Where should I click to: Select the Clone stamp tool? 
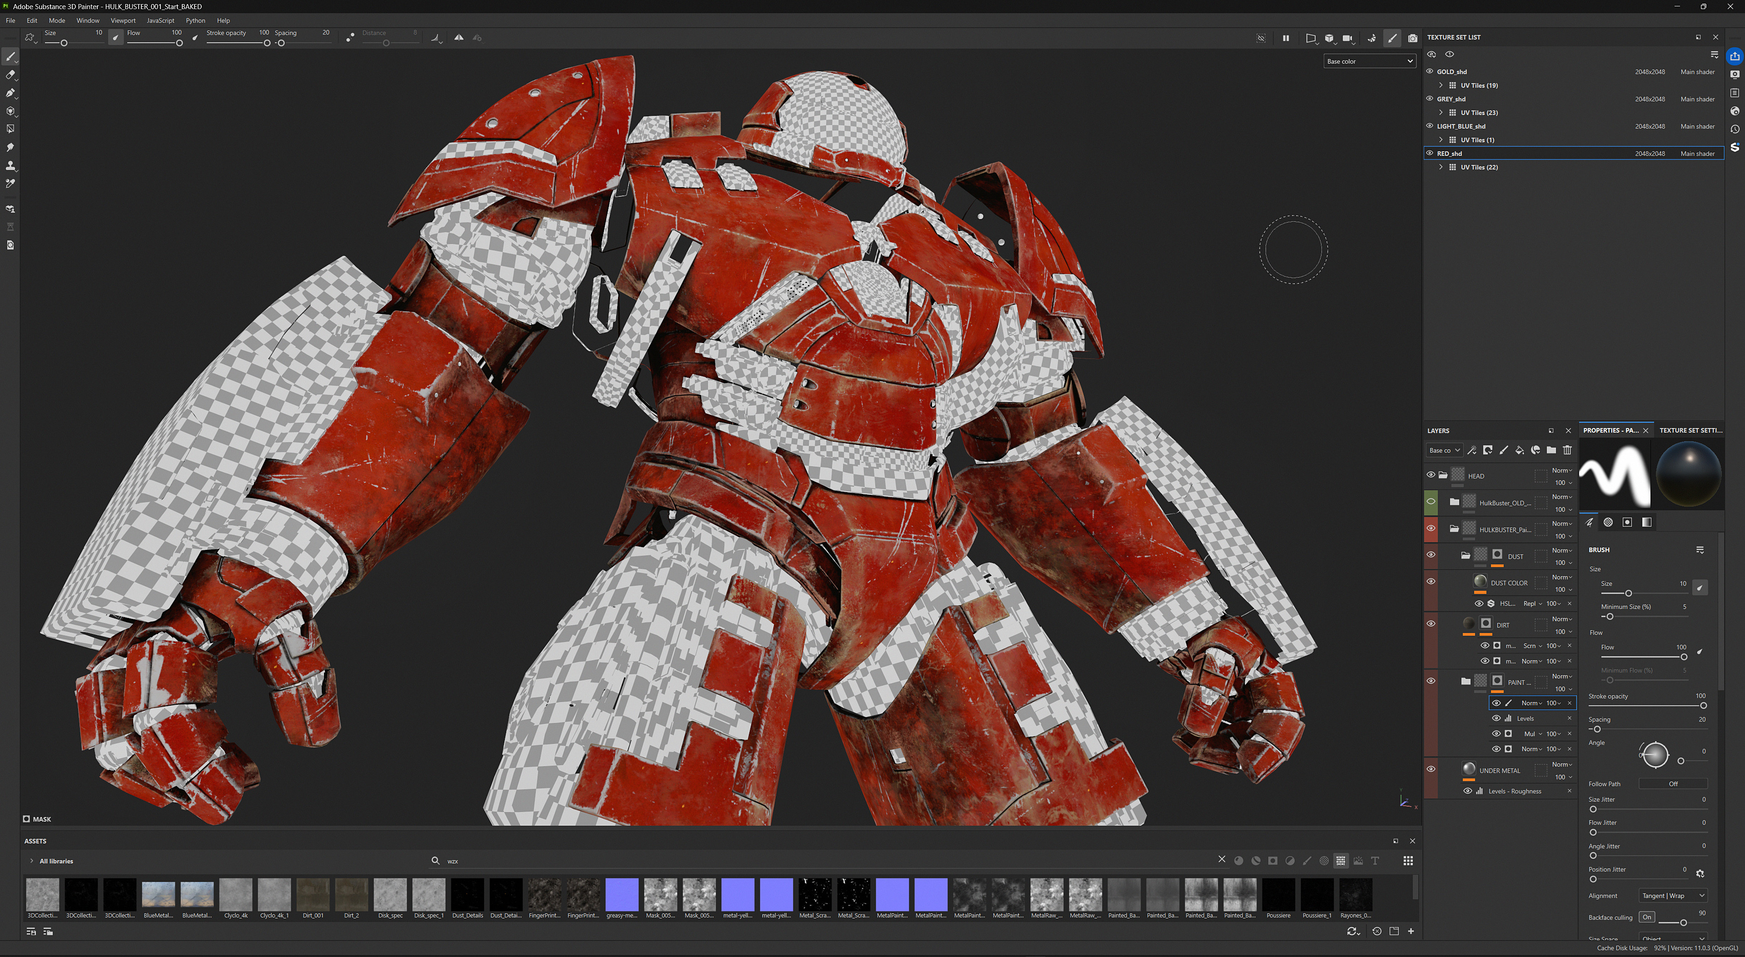pyautogui.click(x=10, y=165)
